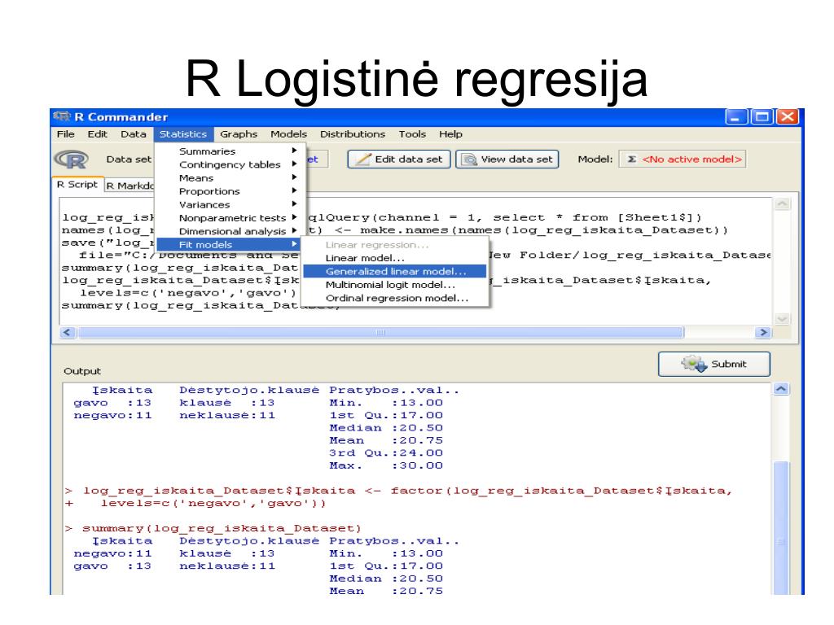This screenshot has height=625, width=834.
Task: Expand the Dimensional analysis submenu
Action: point(230,231)
